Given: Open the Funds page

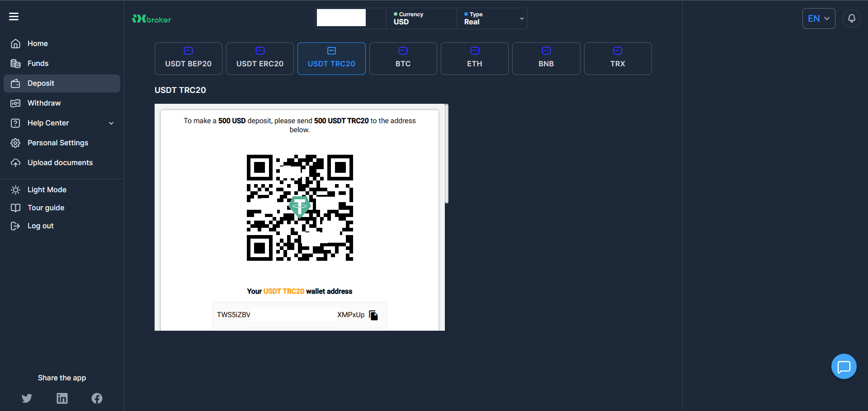Looking at the screenshot, I should [38, 64].
